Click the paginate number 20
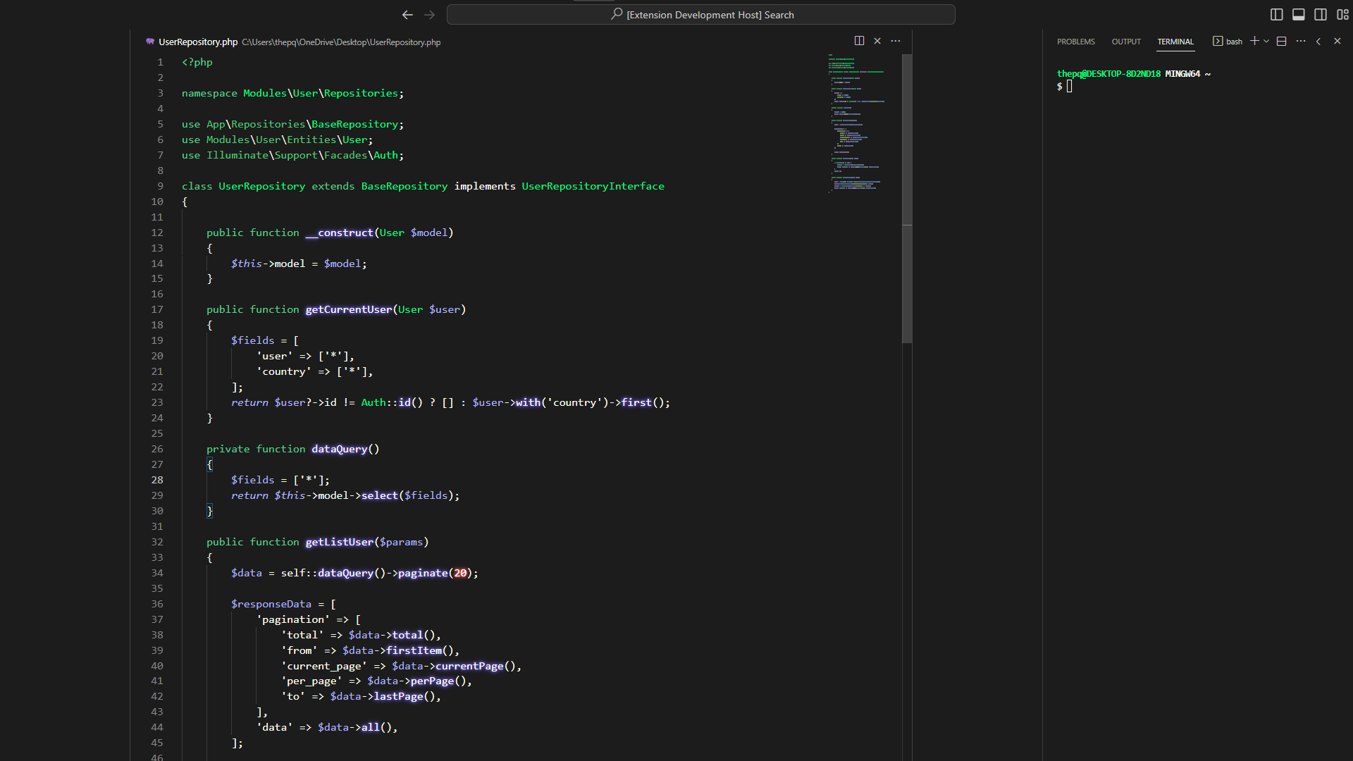1353x761 pixels. coord(460,573)
